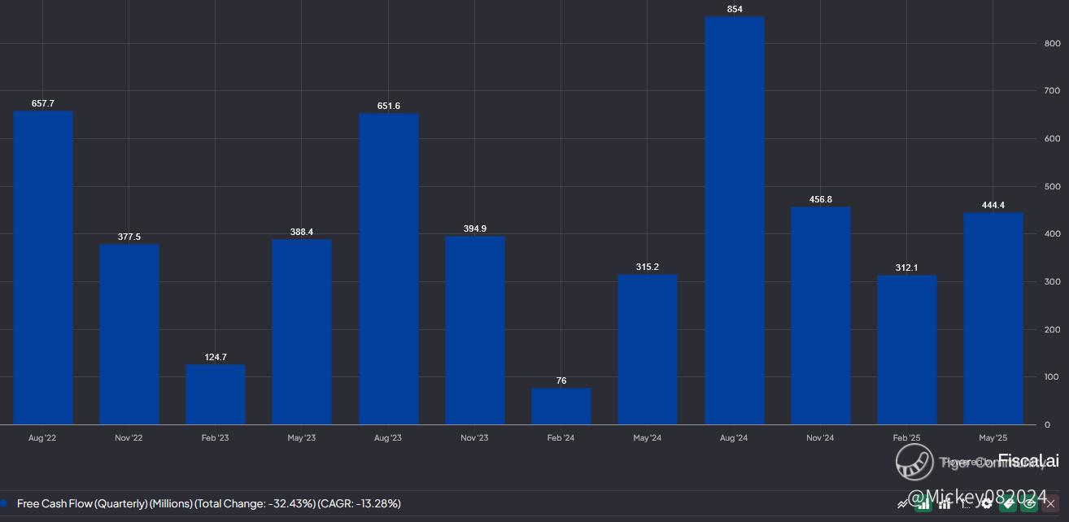Click the Aug '24 axis label

coord(734,438)
